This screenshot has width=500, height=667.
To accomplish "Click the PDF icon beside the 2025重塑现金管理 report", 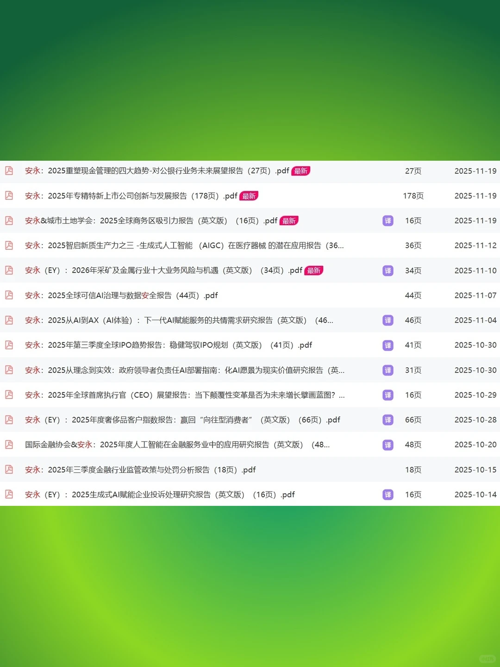I will point(9,171).
